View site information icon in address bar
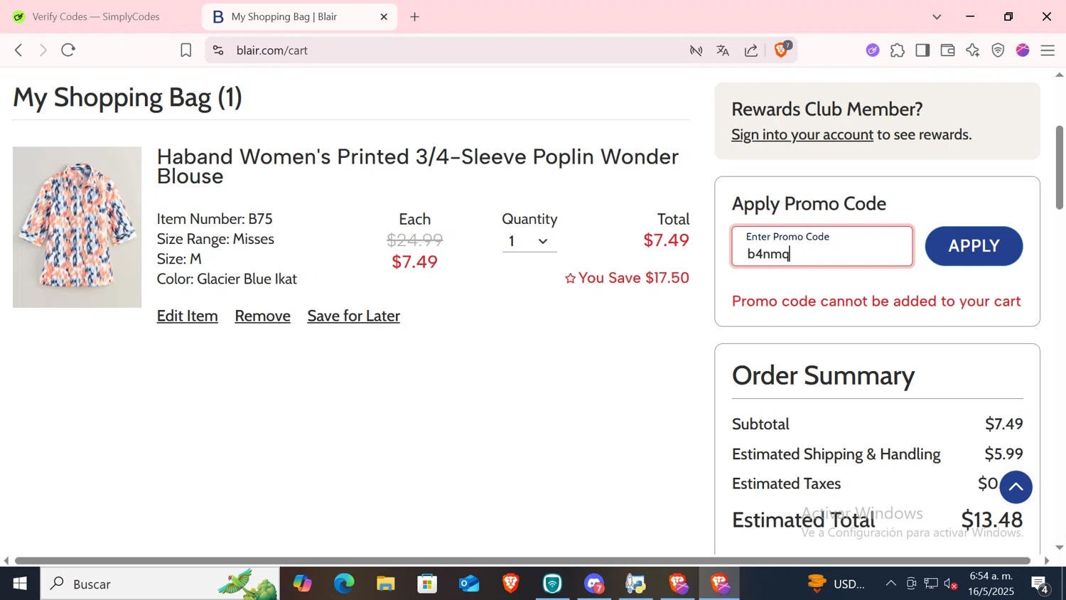The width and height of the screenshot is (1066, 600). [x=218, y=50]
